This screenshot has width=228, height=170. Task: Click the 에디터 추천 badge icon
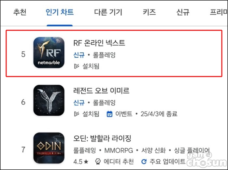click(x=98, y=162)
